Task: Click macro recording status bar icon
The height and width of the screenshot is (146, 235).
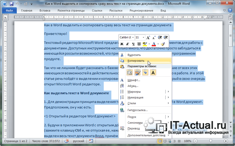Action: pyautogui.click(x=91, y=141)
